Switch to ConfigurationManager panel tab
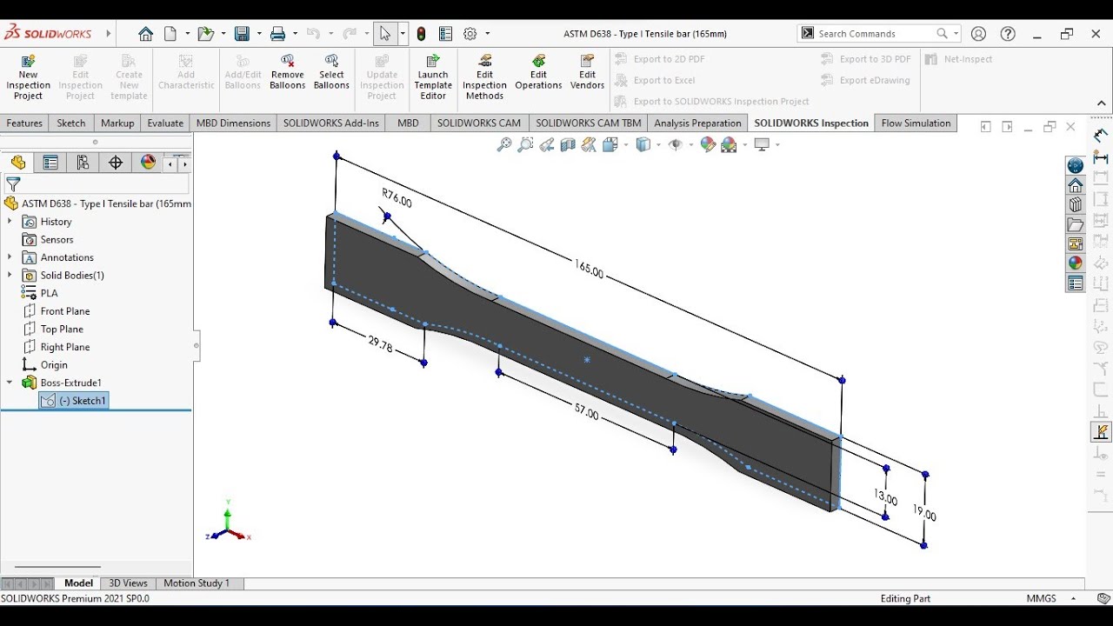Viewport: 1113px width, 626px height. (x=83, y=163)
